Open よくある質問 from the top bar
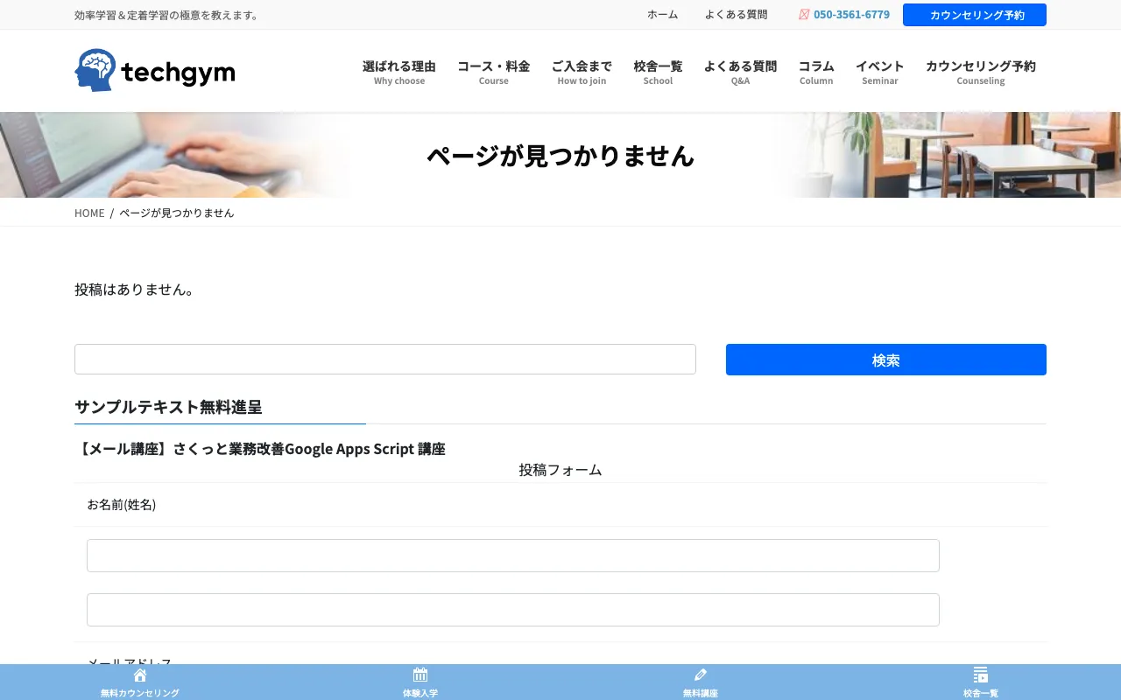The width and height of the screenshot is (1121, 700). pos(736,14)
